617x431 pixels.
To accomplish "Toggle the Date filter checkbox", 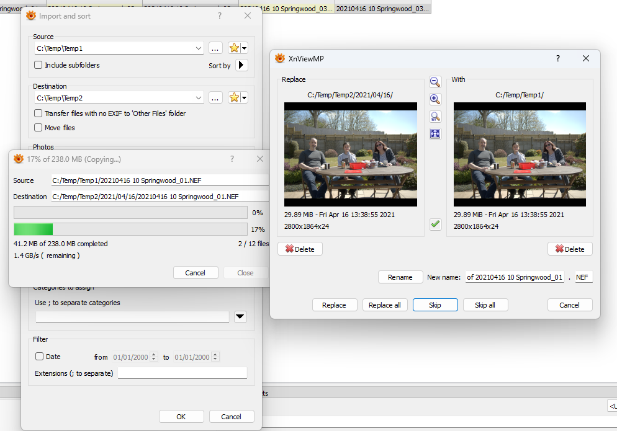I will 40,357.
